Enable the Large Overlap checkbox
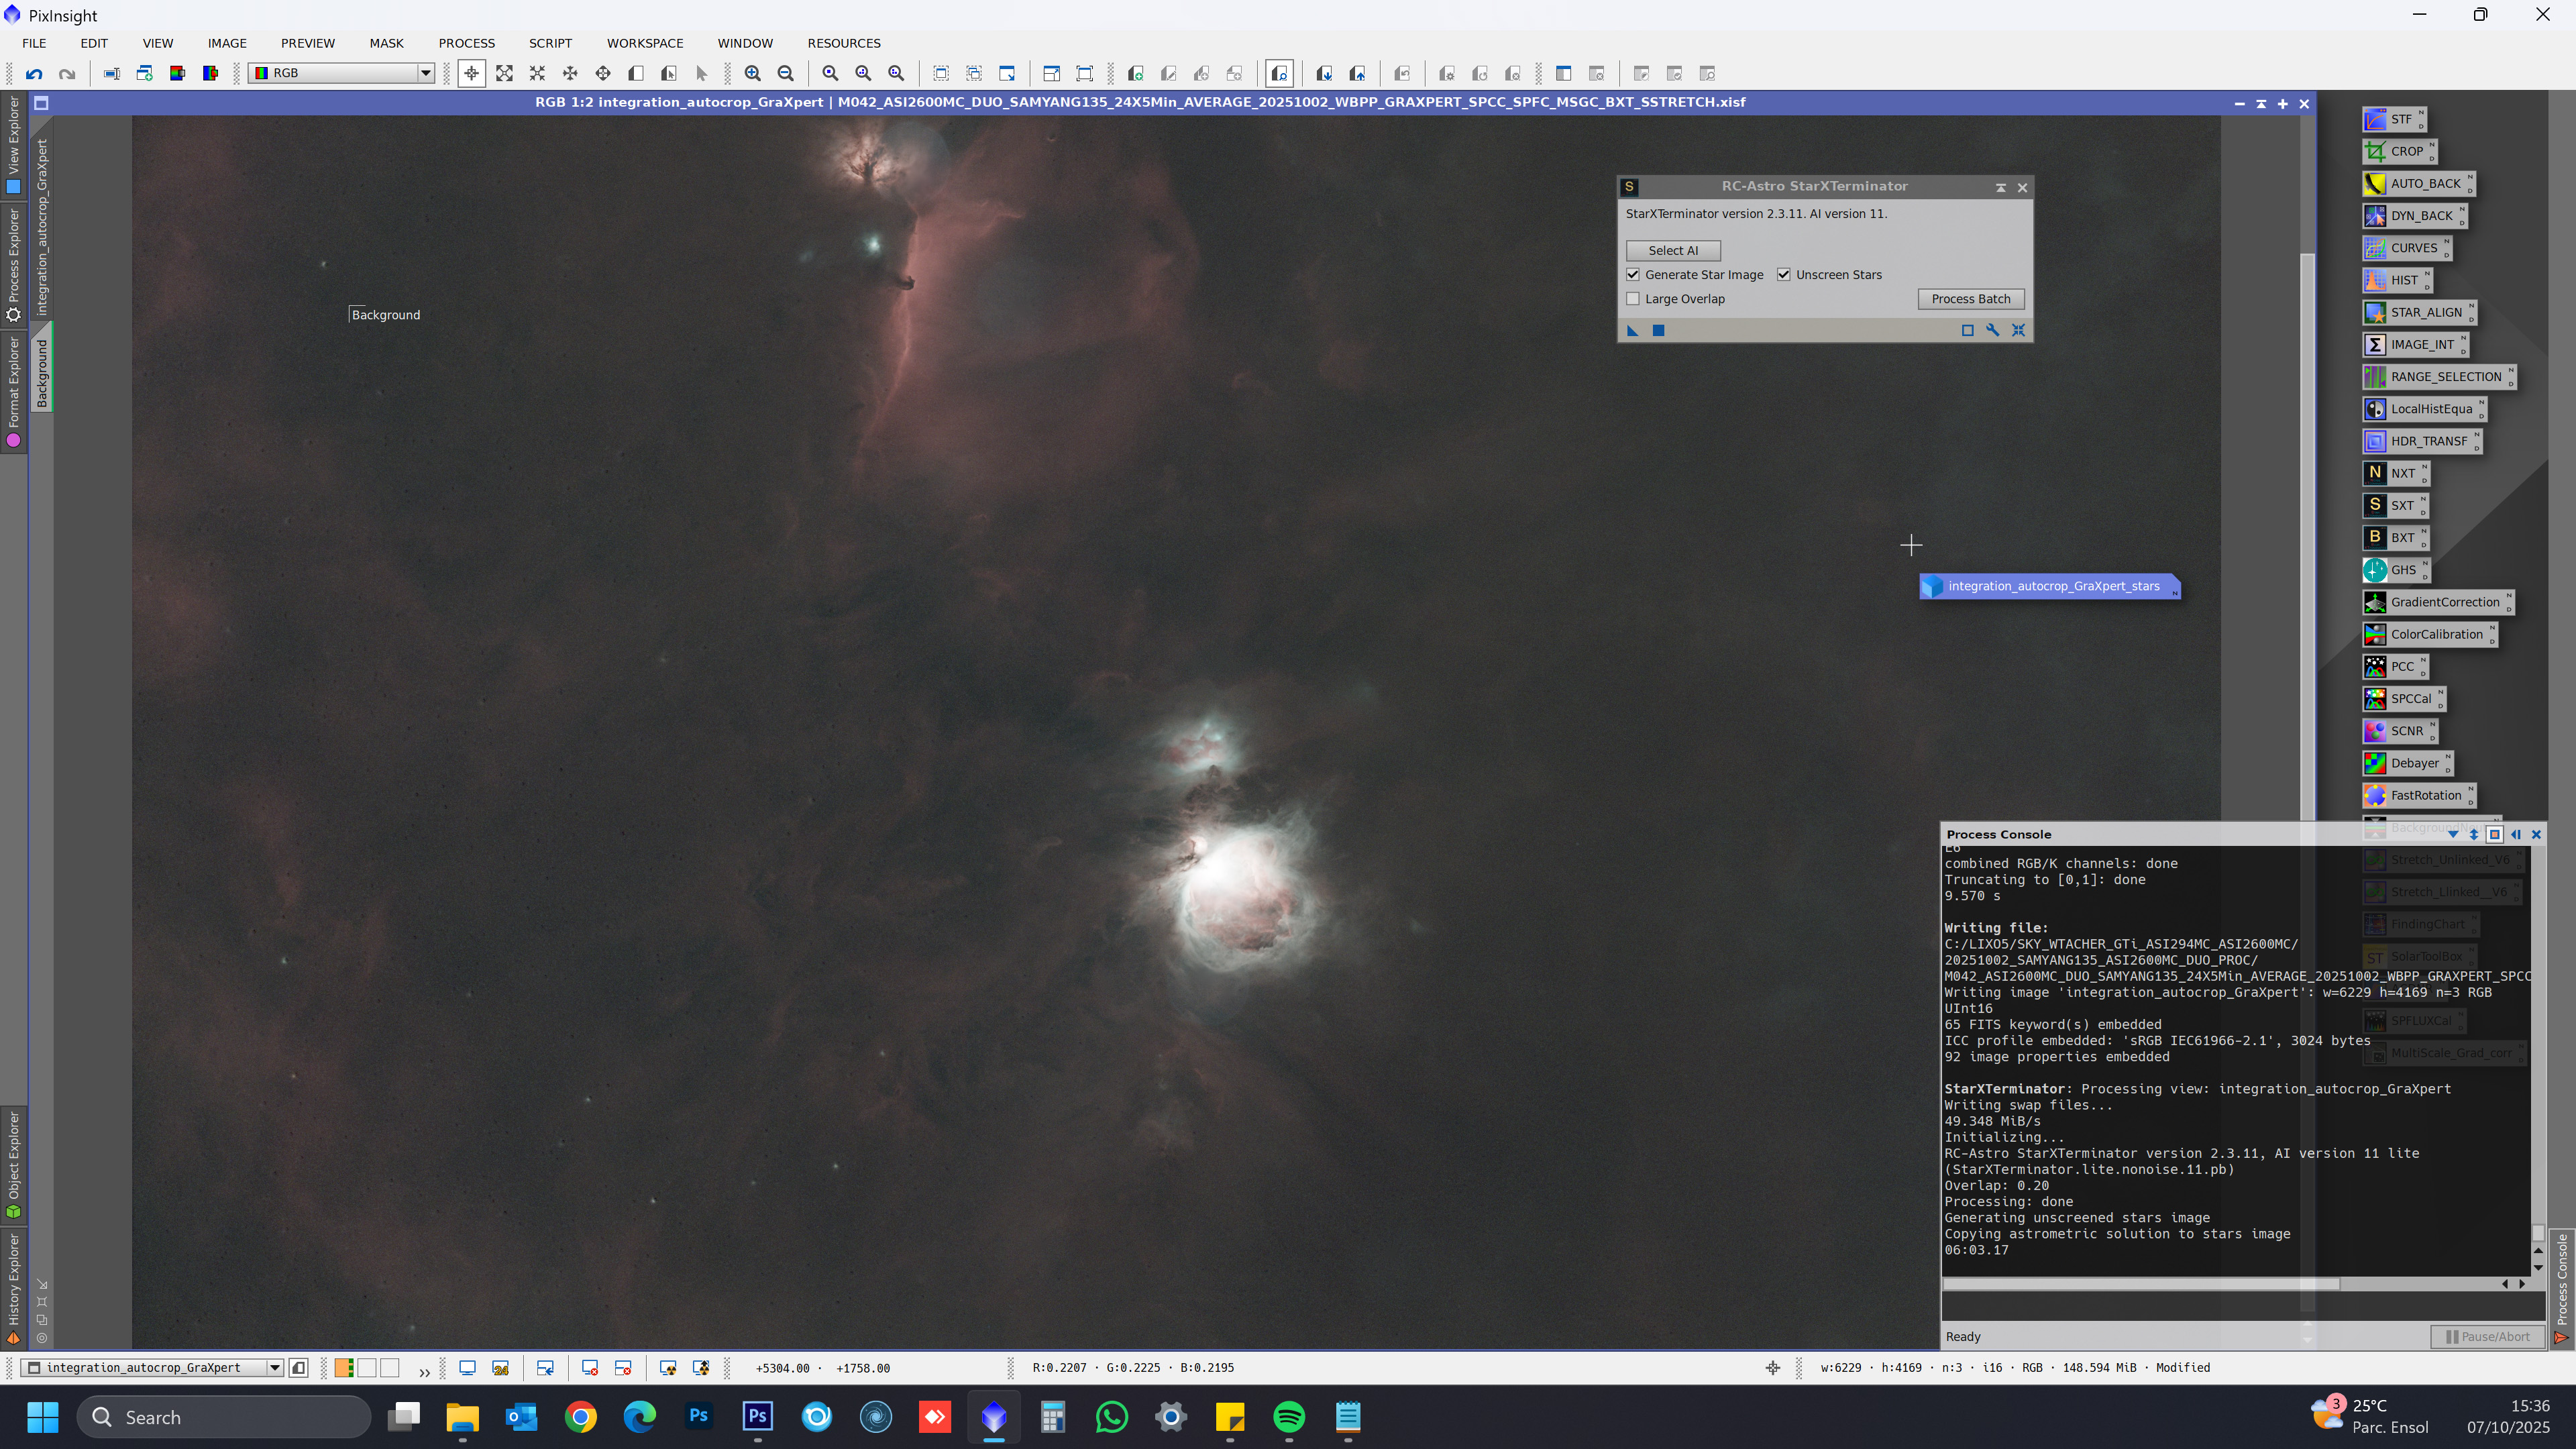Viewport: 2576px width, 1449px height. pos(1633,299)
